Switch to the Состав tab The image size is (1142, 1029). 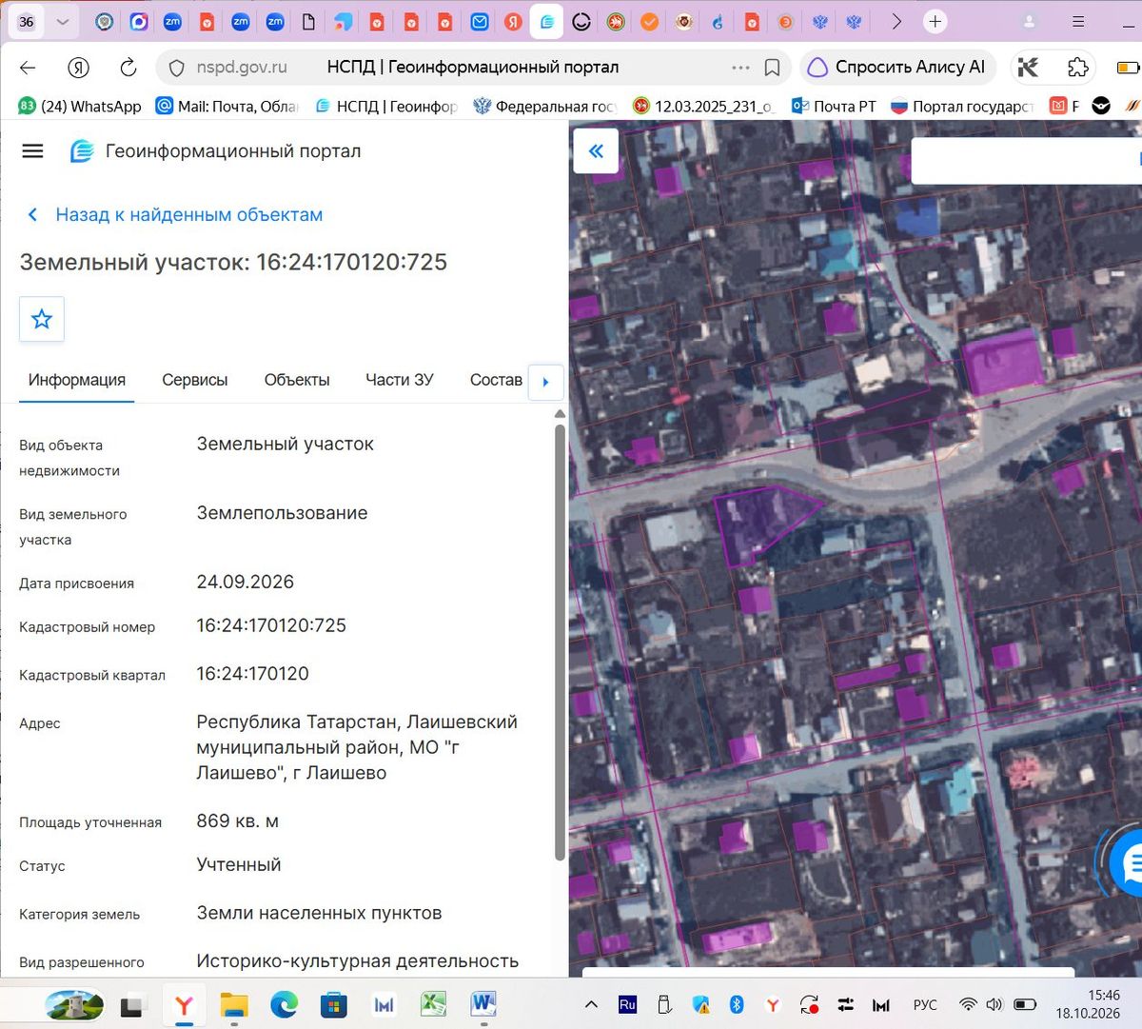[x=496, y=380]
